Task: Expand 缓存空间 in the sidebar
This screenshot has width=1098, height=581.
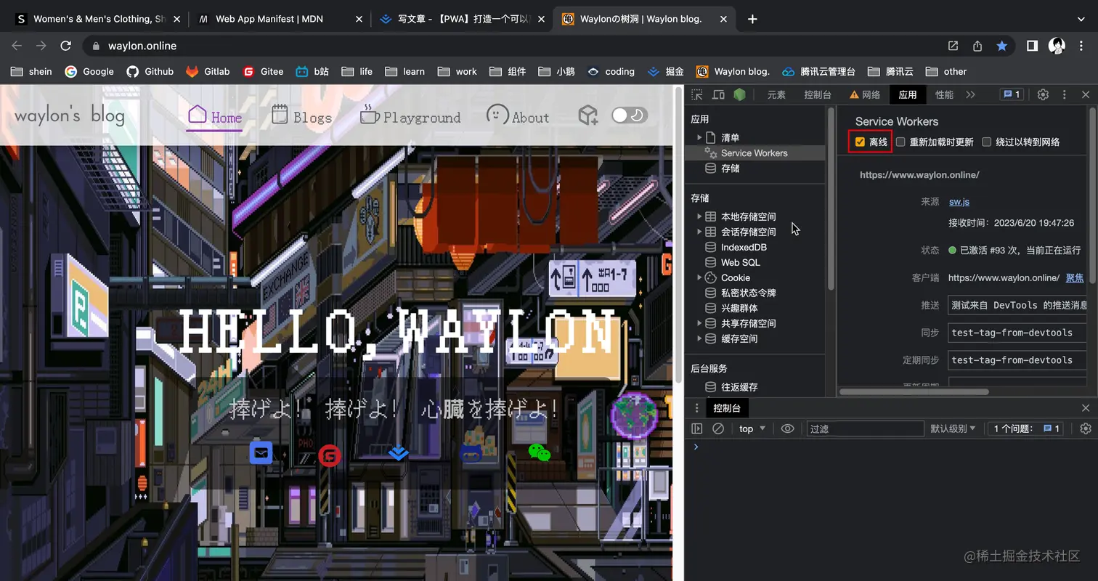Action: click(699, 338)
